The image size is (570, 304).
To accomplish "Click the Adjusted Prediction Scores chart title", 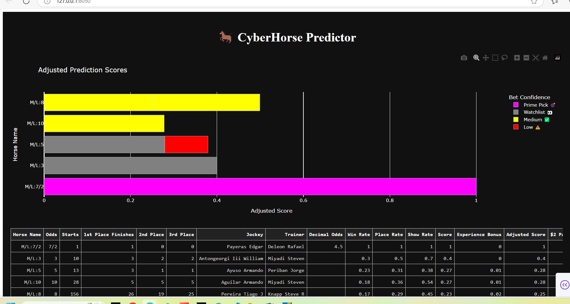I will click(83, 70).
